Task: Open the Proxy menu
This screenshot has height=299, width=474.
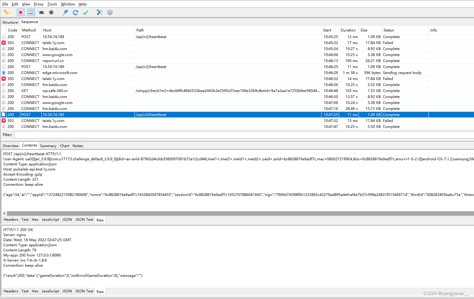Action: (x=39, y=4)
